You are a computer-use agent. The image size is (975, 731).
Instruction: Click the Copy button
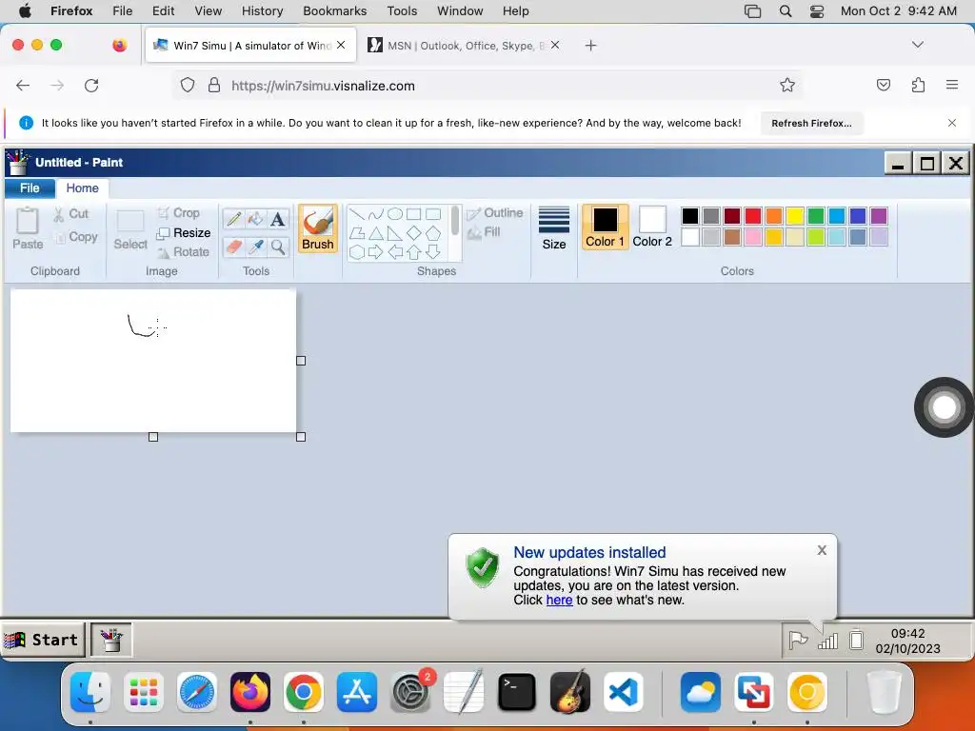[x=76, y=237]
